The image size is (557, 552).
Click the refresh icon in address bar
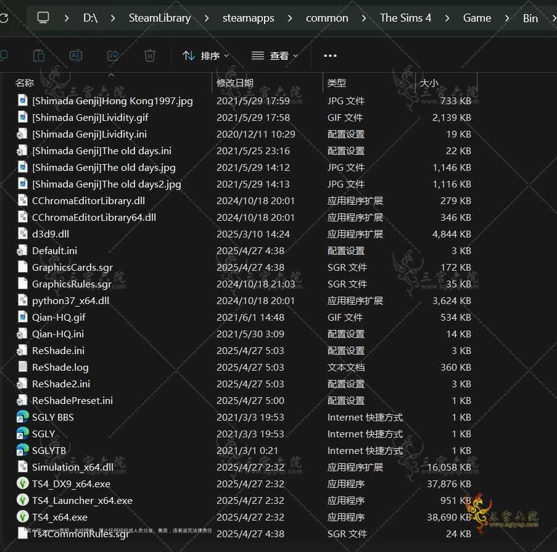[4, 18]
